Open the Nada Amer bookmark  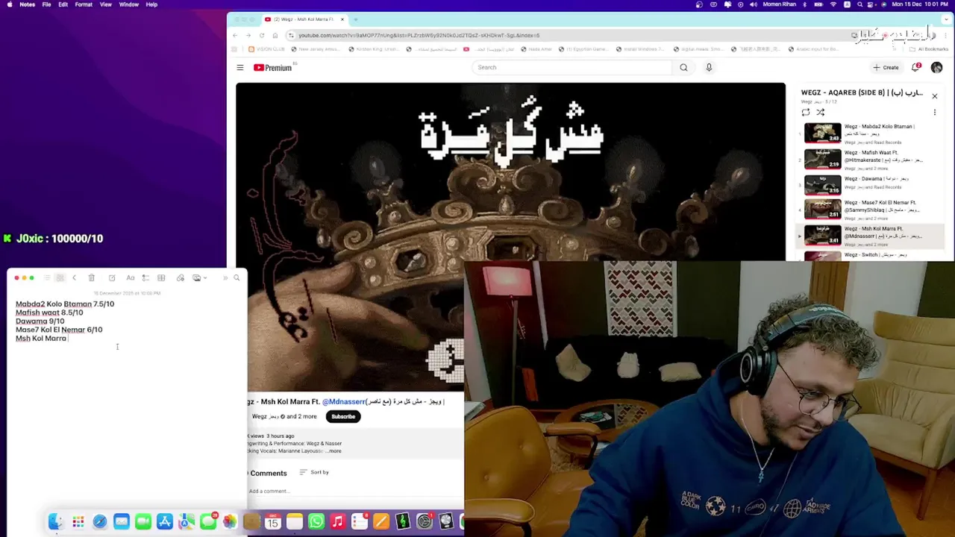[536, 49]
